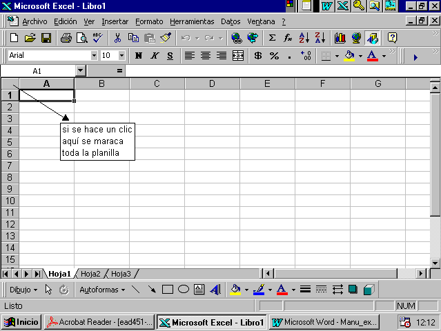The image size is (441, 331).
Task: Click the Merge and Center icon
Action: point(238,56)
